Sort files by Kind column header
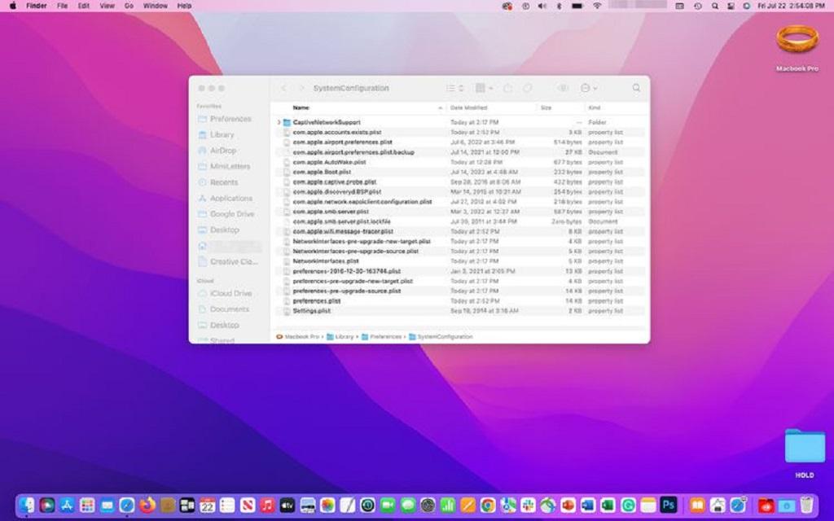Image resolution: width=834 pixels, height=521 pixels. point(594,108)
